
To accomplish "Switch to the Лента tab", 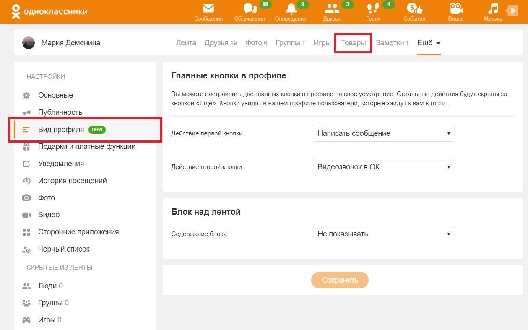I will click(186, 43).
